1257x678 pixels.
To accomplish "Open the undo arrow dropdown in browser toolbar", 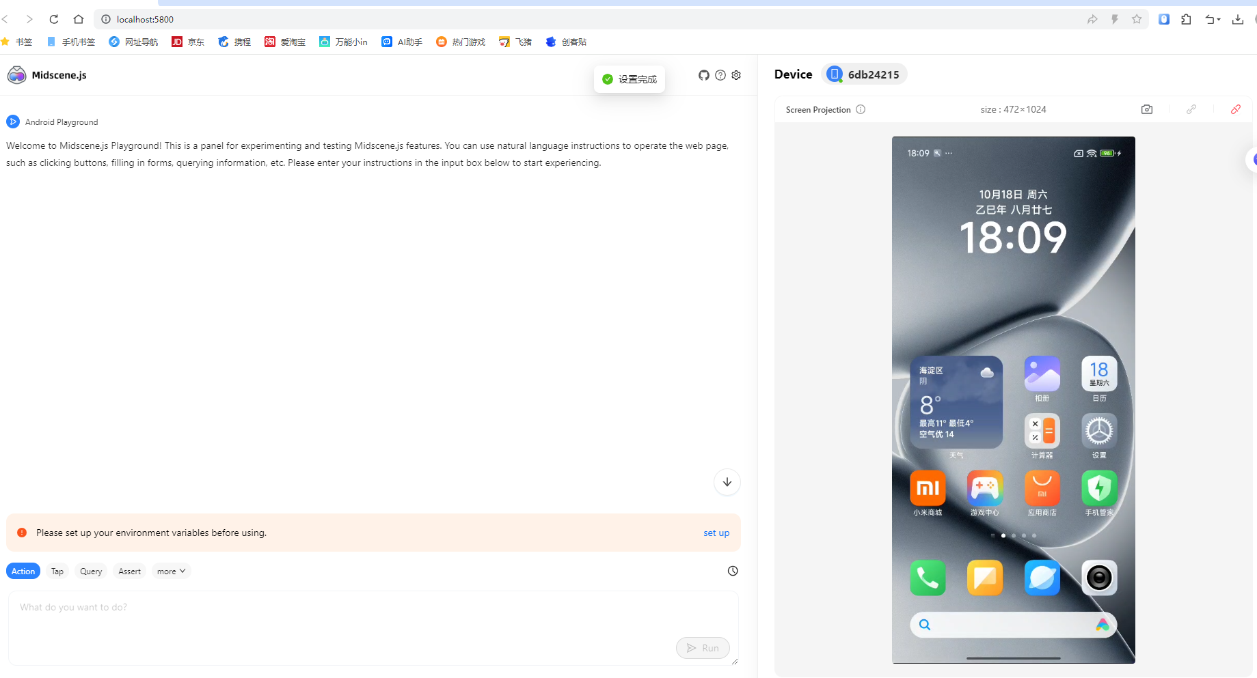I will [x=1213, y=19].
